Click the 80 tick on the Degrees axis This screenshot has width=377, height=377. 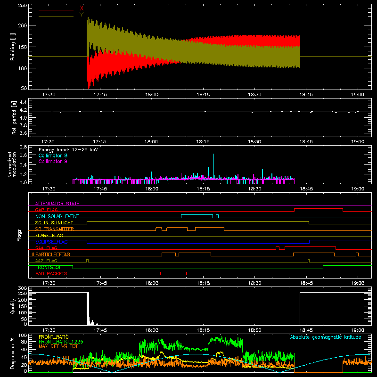(24, 342)
